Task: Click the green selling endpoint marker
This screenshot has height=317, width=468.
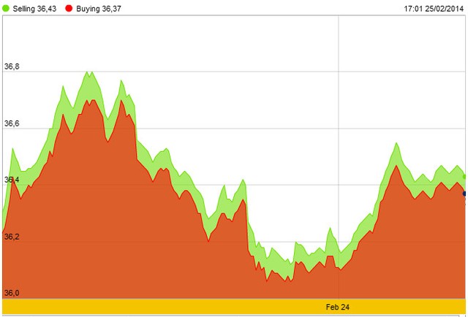Action: click(465, 177)
